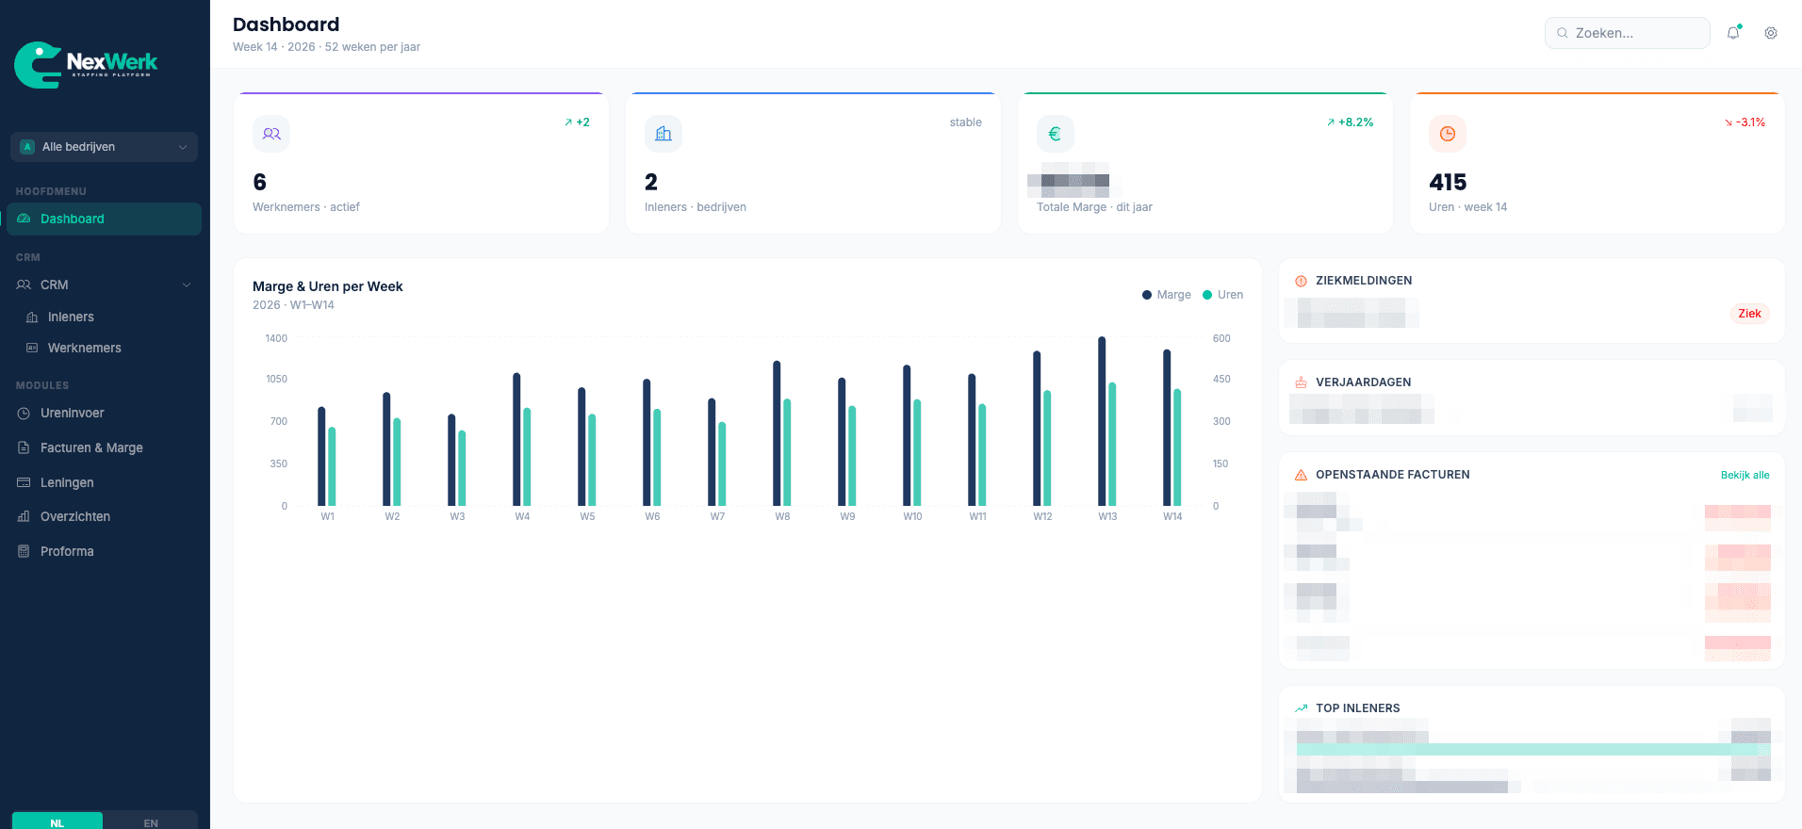This screenshot has height=829, width=1802.
Task: Click the Ureninvoer clock icon
Action: pos(25,414)
